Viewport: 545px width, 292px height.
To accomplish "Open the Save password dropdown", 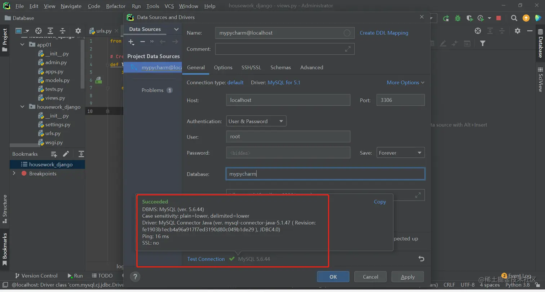I will [400, 153].
